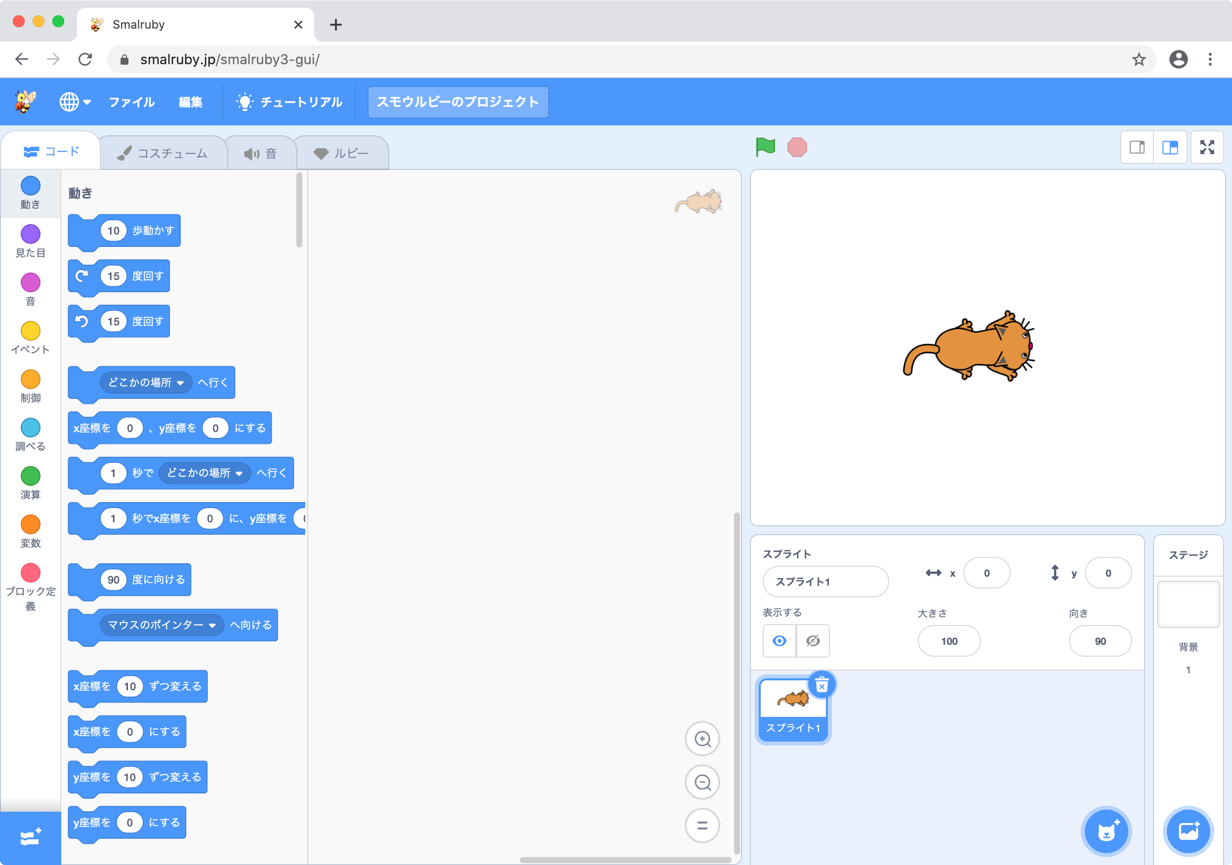The width and height of the screenshot is (1232, 865).
Task: Switch to the コード tab
Action: [x=51, y=152]
